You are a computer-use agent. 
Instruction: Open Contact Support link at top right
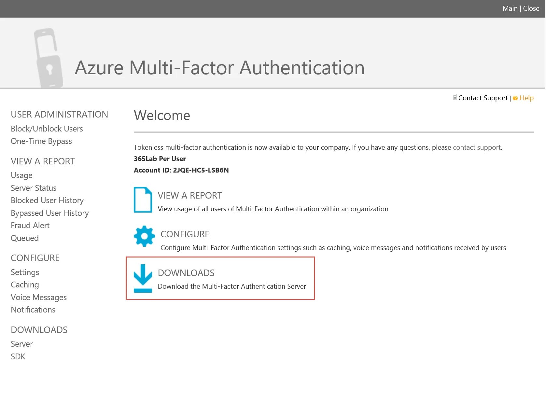[483, 98]
